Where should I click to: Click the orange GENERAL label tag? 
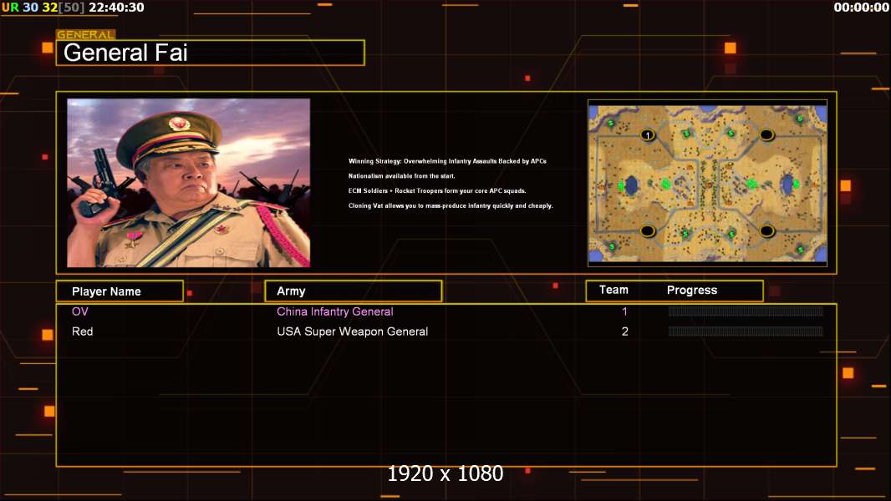pyautogui.click(x=86, y=34)
